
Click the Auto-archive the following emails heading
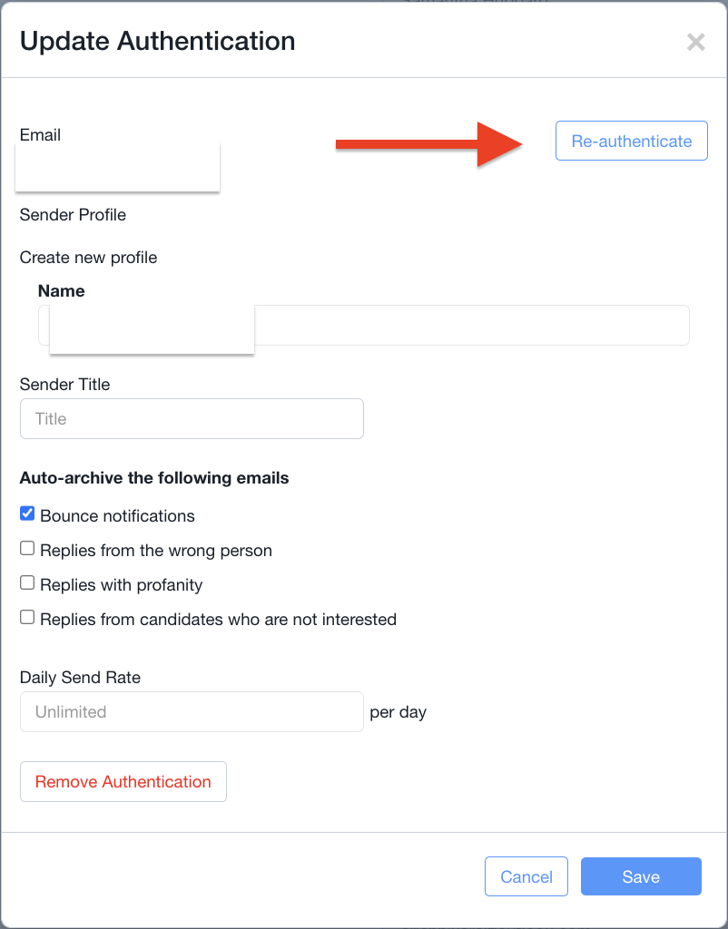pos(154,478)
